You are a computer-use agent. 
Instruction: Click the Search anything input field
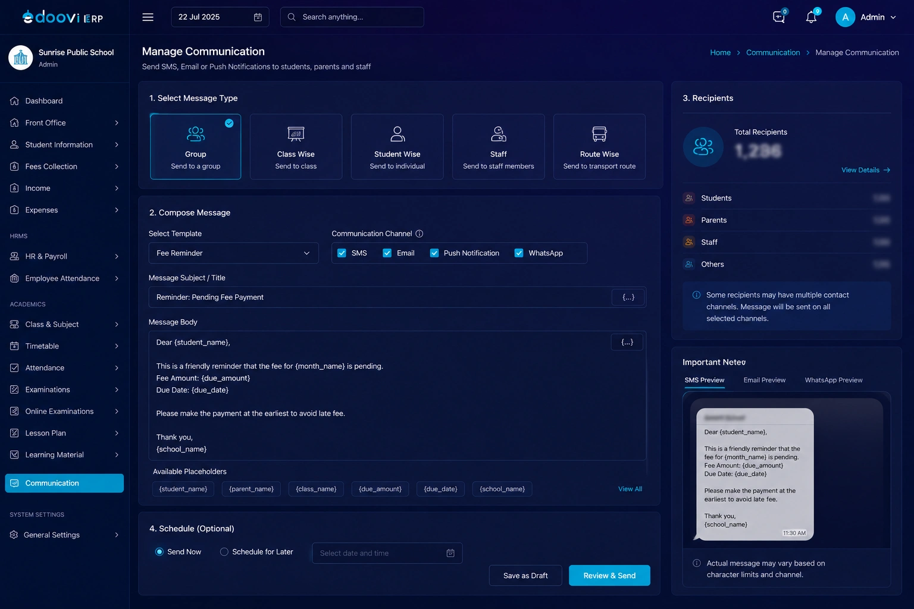(x=352, y=17)
